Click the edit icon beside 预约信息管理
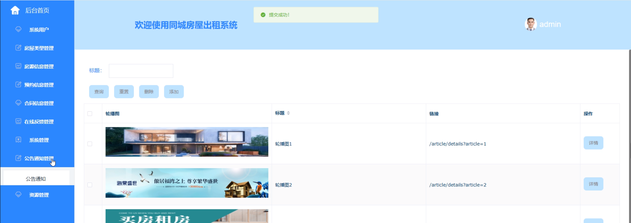 [x=18, y=84]
